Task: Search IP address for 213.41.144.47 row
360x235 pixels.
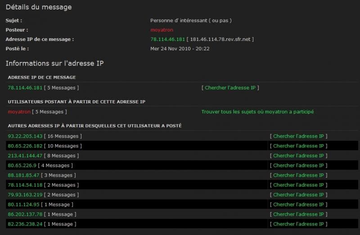Action: click(x=298, y=155)
